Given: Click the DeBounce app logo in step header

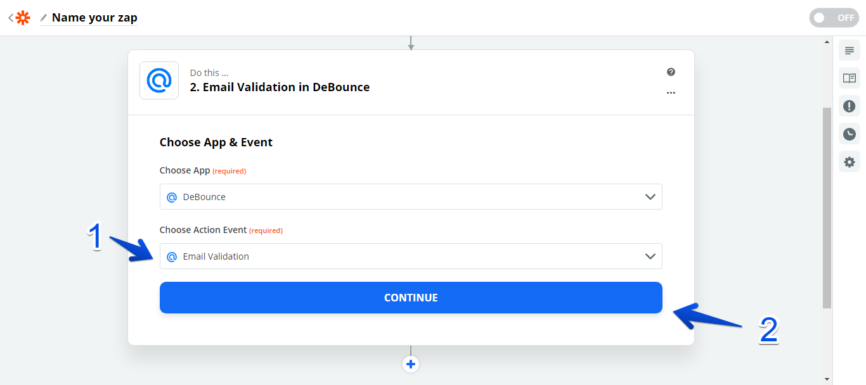Looking at the screenshot, I should [x=159, y=80].
